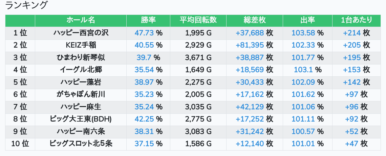This screenshot has height=156, width=386.
Task: Sort by 1台あたり column header
Action: point(357,20)
